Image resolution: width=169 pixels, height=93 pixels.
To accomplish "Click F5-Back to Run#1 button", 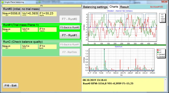I will pos(70,44).
